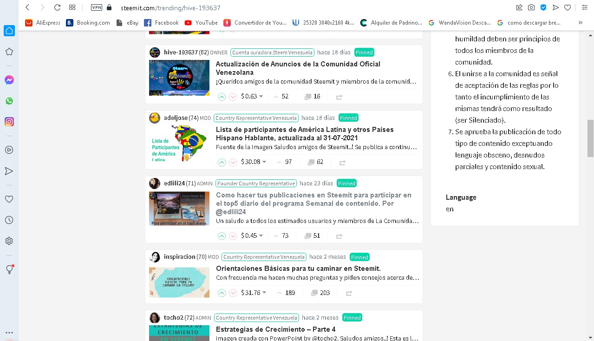594x341 pixels.
Task: Open Lista de participantes de América Latina post
Action: click(x=305, y=134)
